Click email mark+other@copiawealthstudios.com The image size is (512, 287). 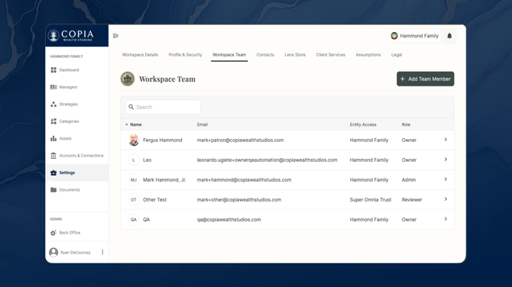239,199
